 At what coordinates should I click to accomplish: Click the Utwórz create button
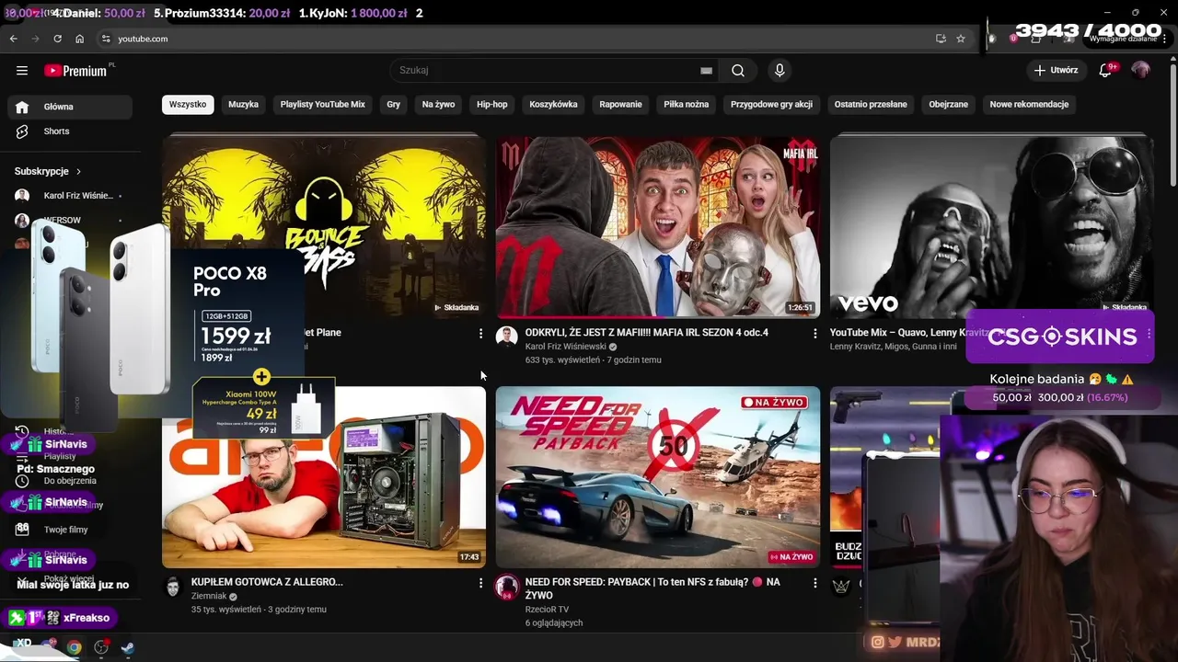pyautogui.click(x=1056, y=70)
